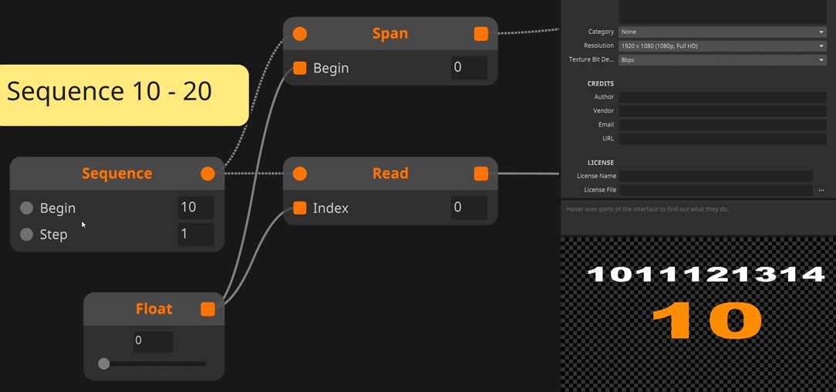Click the LICENSE section heading
The image size is (836, 392).
[600, 163]
